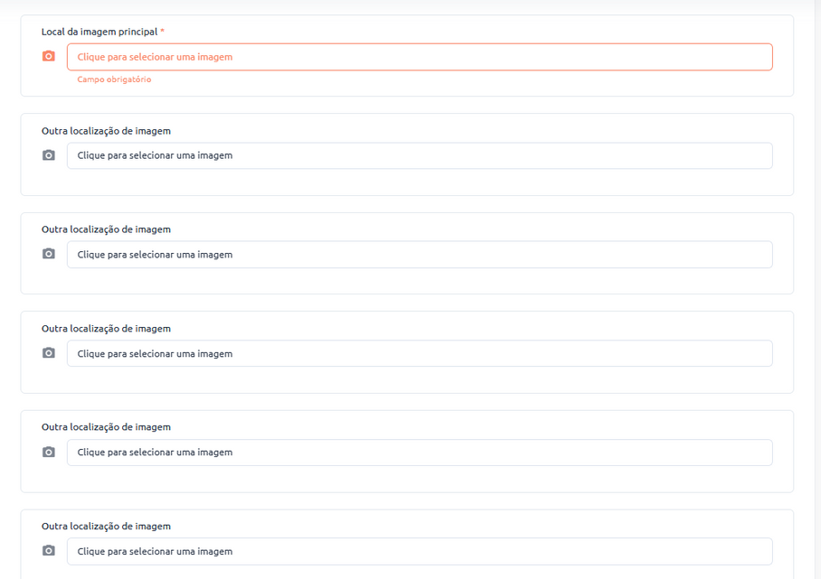The image size is (821, 579).
Task: Click the red required asterisk on main image
Action: click(163, 32)
